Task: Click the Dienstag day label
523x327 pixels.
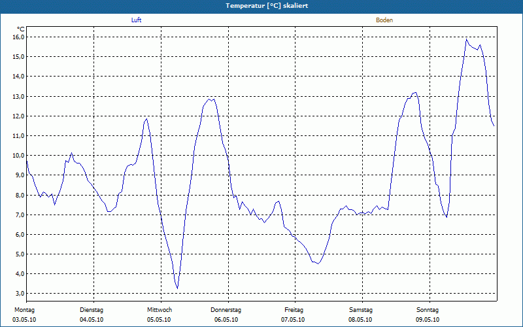Action: [92, 310]
